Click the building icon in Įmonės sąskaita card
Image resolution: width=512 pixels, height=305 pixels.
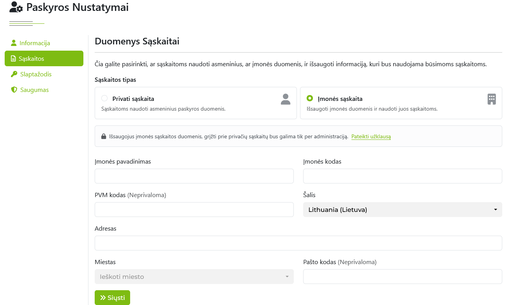491,99
